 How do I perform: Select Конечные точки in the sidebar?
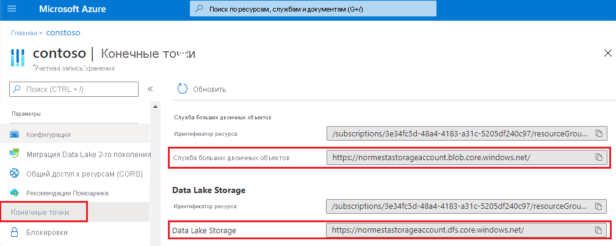40,212
